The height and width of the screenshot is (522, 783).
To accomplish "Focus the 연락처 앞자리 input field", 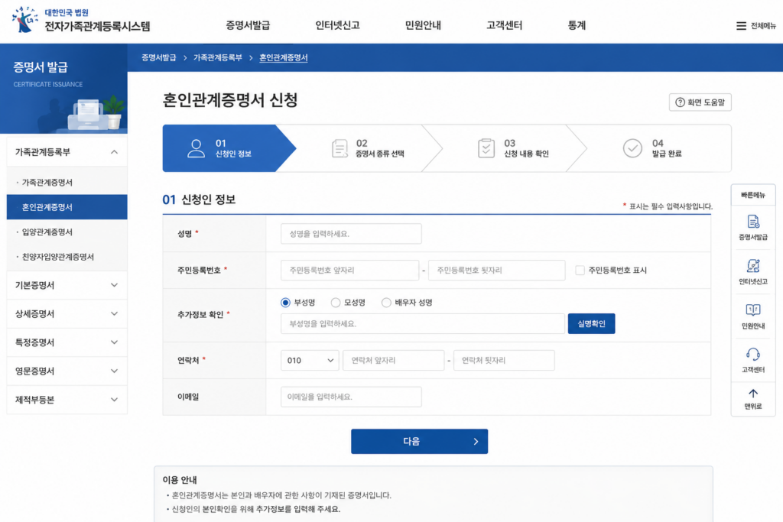I will coord(394,360).
